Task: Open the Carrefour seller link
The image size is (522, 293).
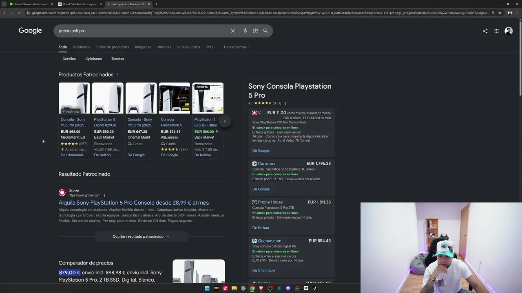Action: point(267,164)
